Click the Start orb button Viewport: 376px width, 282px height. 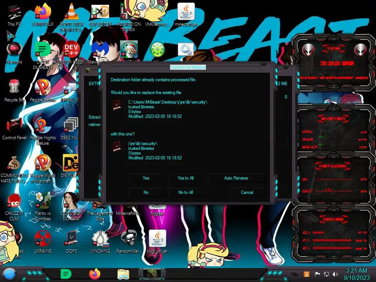click(9, 274)
